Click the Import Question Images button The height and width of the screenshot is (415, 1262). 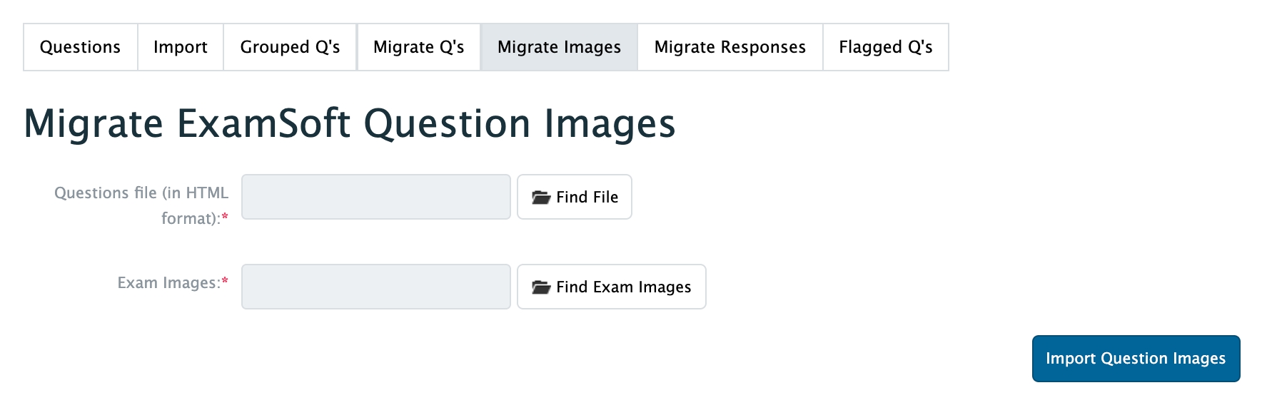(1135, 359)
